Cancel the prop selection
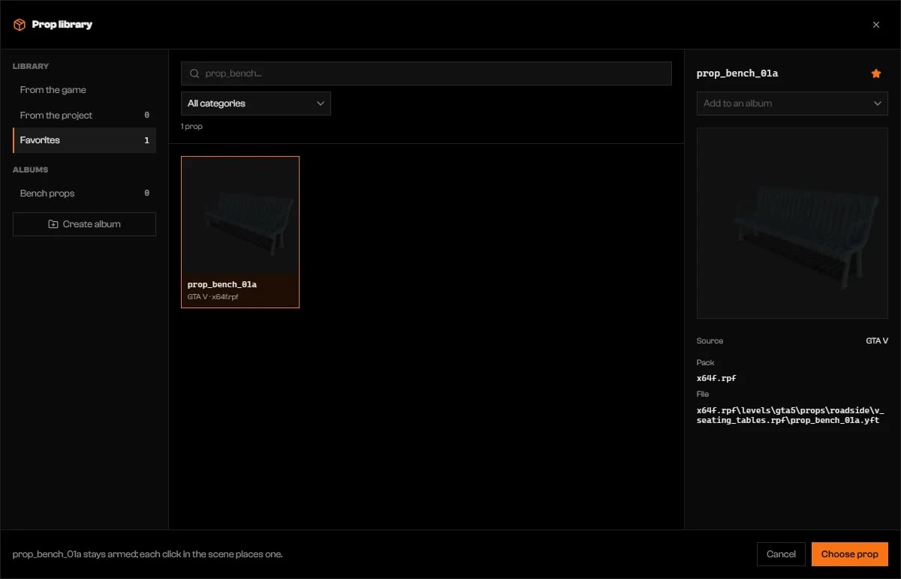 (x=781, y=554)
